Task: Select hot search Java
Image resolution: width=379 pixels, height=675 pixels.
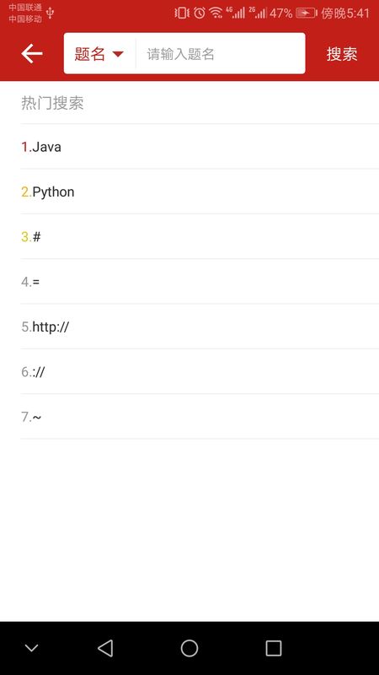Action: [200, 147]
